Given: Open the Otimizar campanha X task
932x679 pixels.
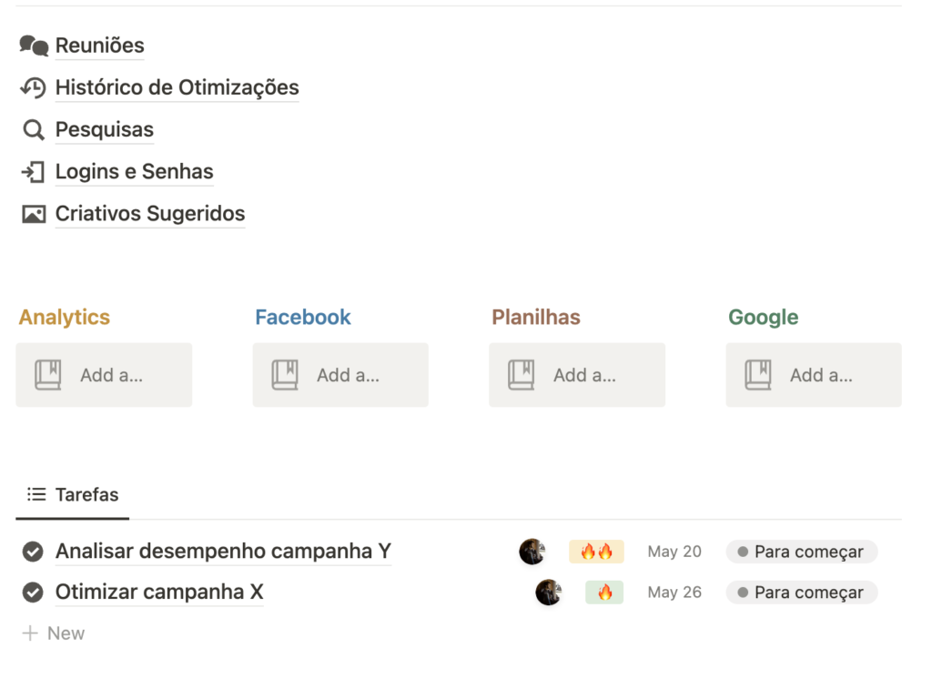Looking at the screenshot, I should (159, 593).
